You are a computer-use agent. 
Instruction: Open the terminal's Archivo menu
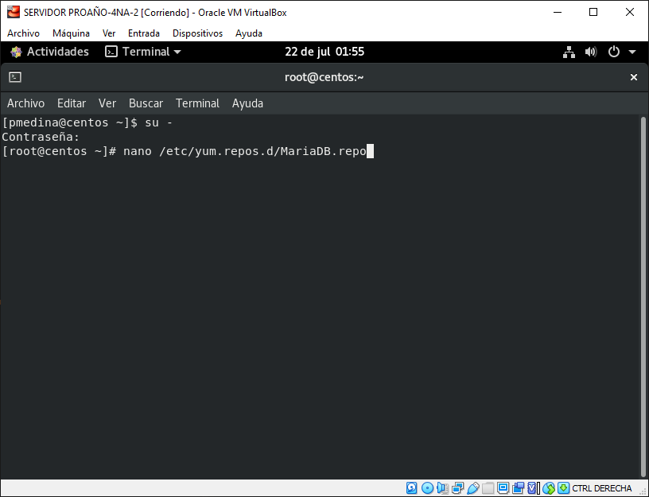pos(25,103)
